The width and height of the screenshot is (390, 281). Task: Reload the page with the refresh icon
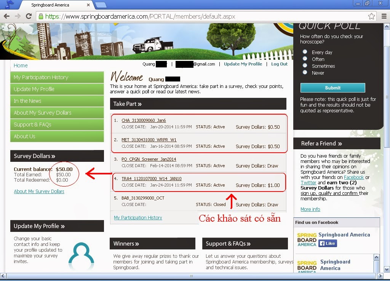click(x=29, y=16)
